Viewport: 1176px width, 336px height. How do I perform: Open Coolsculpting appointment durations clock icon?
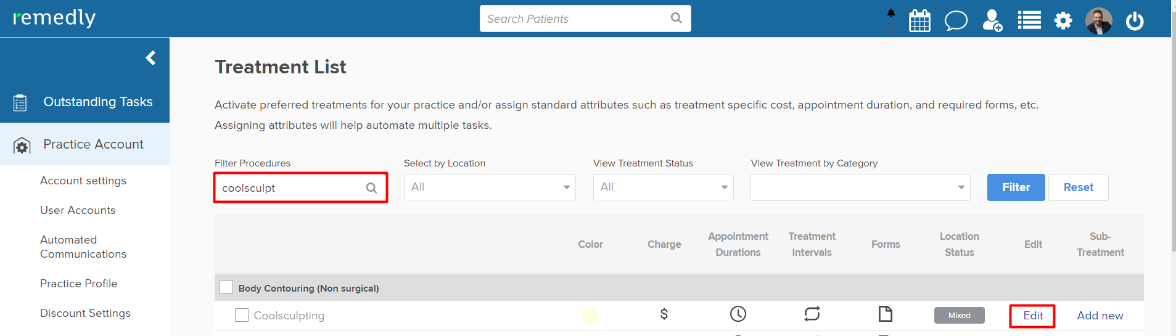pyautogui.click(x=738, y=314)
